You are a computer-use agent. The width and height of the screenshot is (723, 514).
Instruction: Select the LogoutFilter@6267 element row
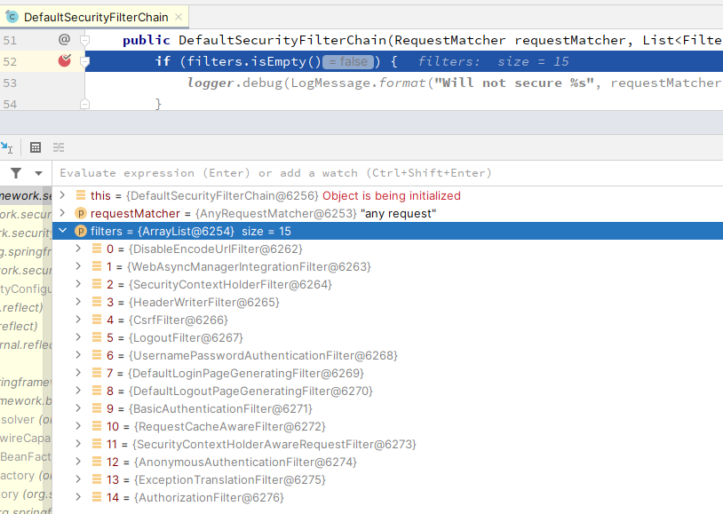[387, 337]
